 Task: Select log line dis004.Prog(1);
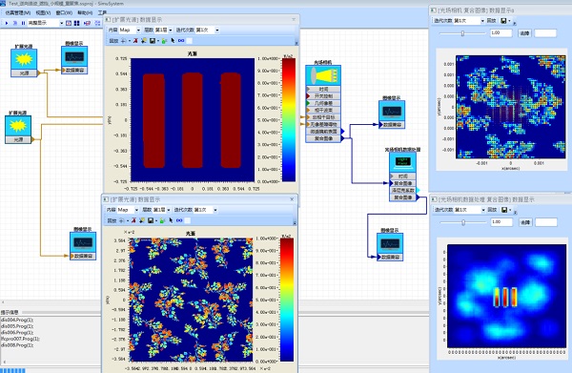coord(17,320)
